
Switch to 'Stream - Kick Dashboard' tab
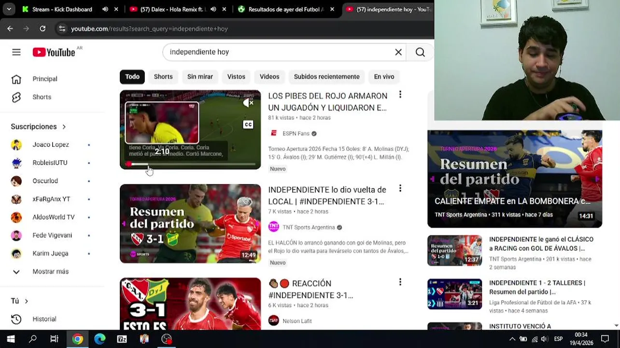[x=63, y=9]
